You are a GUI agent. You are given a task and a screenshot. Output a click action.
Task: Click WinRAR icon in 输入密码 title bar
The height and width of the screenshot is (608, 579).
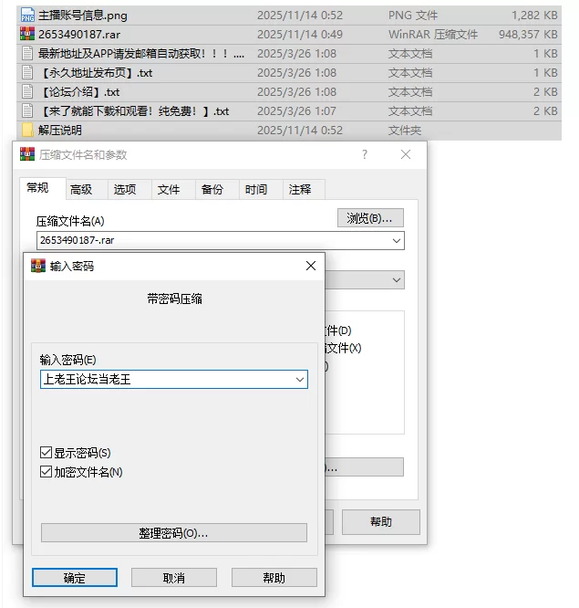tap(38, 266)
